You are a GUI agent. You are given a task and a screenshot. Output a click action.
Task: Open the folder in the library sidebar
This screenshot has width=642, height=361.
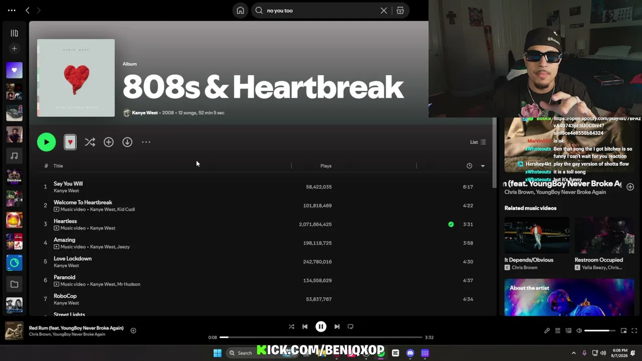(14, 284)
